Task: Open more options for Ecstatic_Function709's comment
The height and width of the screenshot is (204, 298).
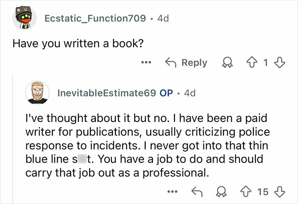Action: coord(147,63)
